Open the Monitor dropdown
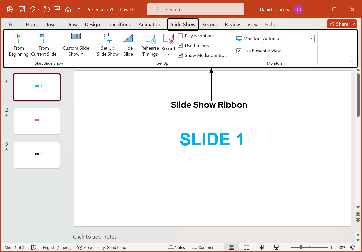The image size is (362, 252). tap(312, 39)
